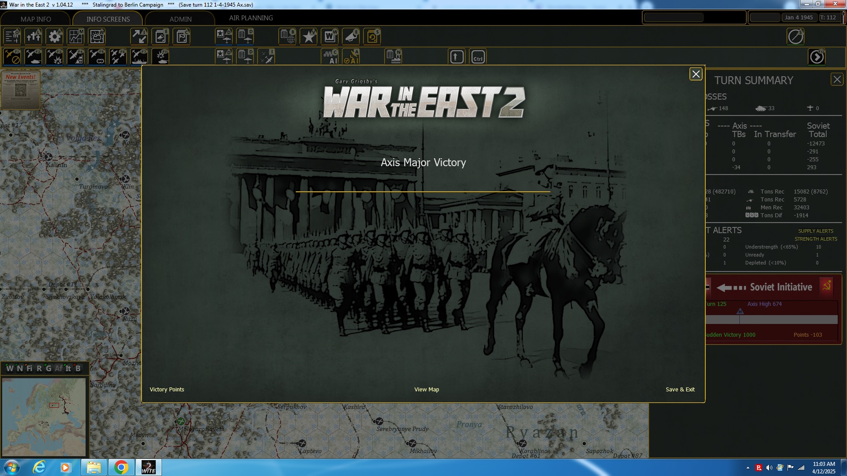Toggle the Ctrl key mode button
The height and width of the screenshot is (476, 847).
[478, 57]
